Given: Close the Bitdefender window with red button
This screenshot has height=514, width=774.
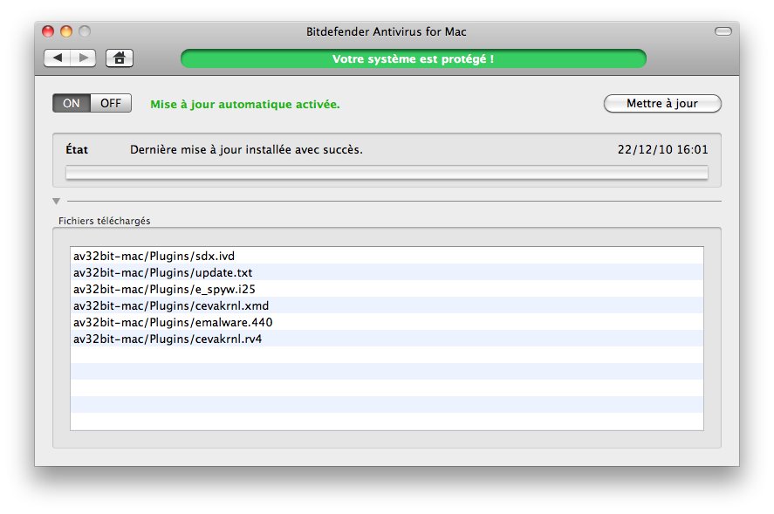Looking at the screenshot, I should pos(48,31).
